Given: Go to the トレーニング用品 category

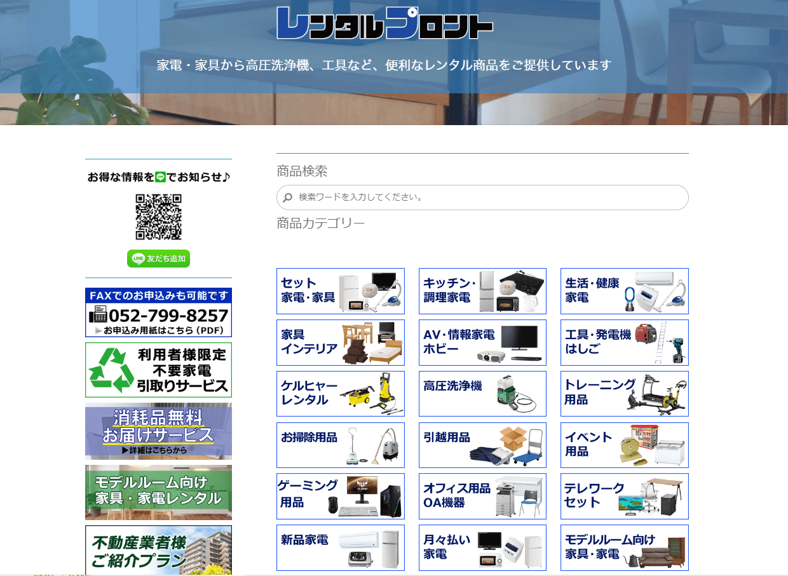Looking at the screenshot, I should coord(624,394).
